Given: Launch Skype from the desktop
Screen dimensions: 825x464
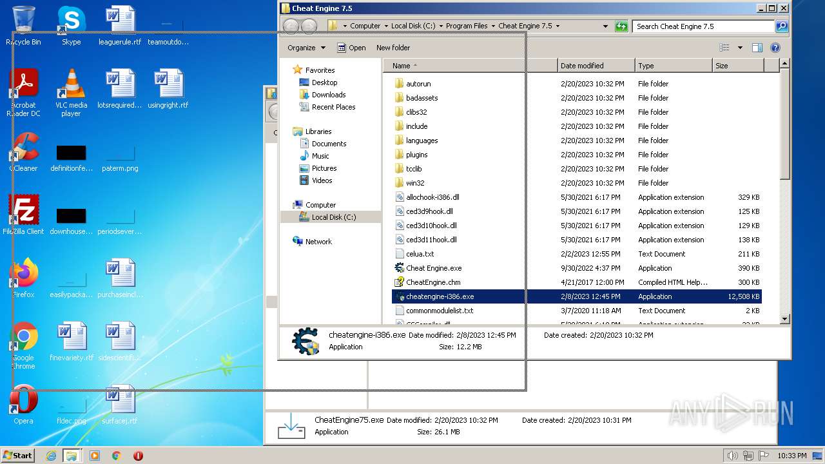Looking at the screenshot, I should (71, 26).
